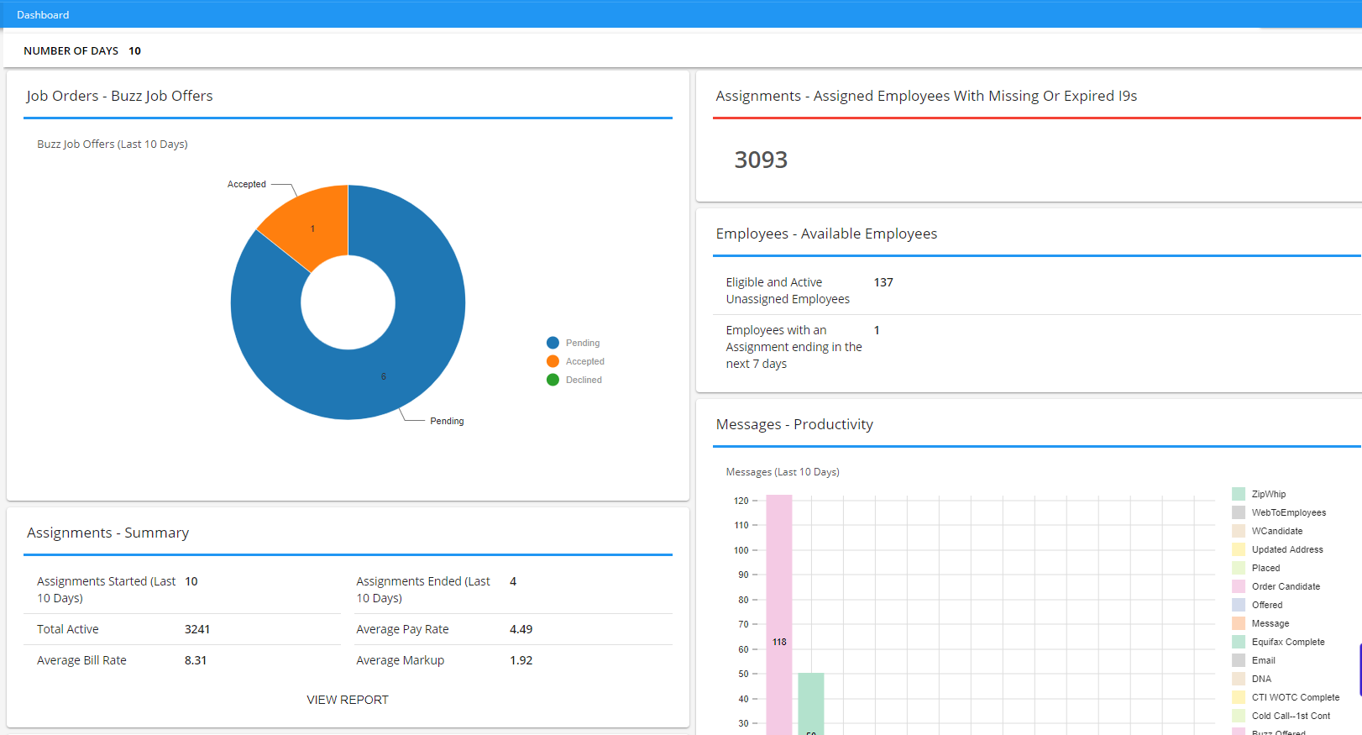This screenshot has width=1362, height=735.
Task: Open the Dashboard tab
Action: click(x=43, y=15)
